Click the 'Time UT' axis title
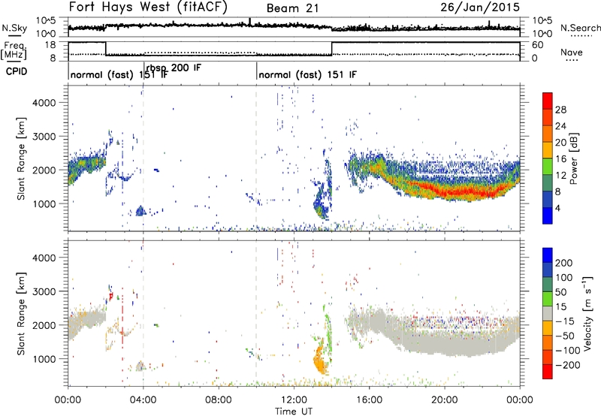Image resolution: width=601 pixels, height=416 pixels. [x=294, y=411]
